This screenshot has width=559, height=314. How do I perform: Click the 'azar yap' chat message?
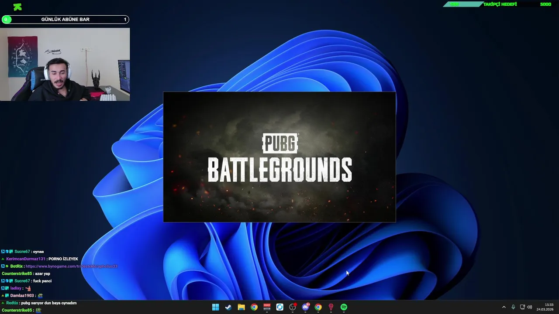pyautogui.click(x=42, y=273)
